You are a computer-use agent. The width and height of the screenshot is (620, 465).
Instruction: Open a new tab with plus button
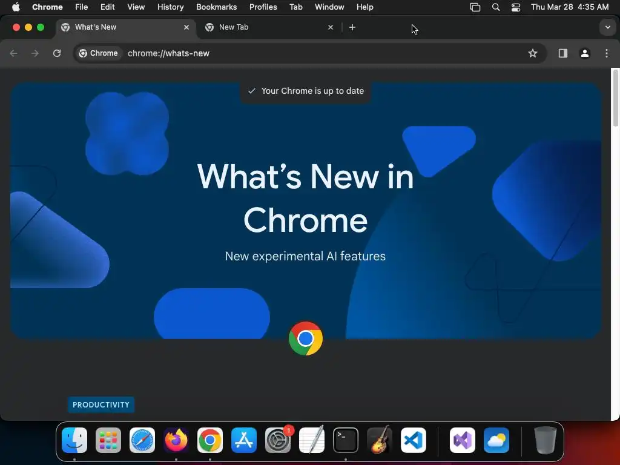point(352,27)
